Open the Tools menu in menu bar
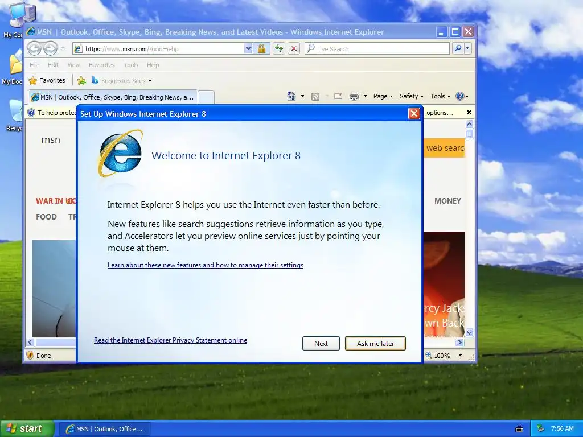This screenshot has height=437, width=583. click(x=131, y=65)
